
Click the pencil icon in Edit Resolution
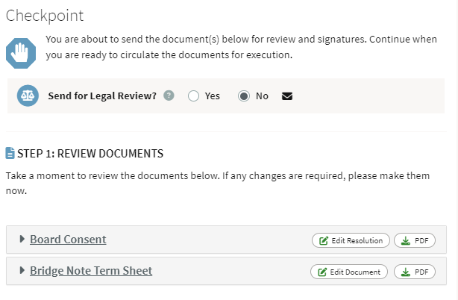pos(323,241)
